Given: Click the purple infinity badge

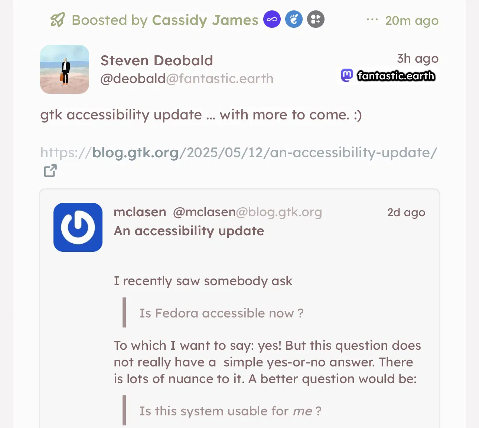Looking at the screenshot, I should (x=272, y=20).
